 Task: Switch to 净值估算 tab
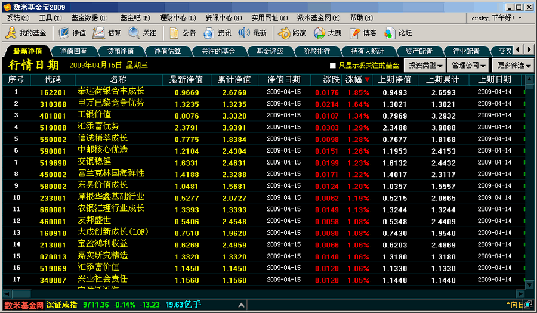[168, 51]
